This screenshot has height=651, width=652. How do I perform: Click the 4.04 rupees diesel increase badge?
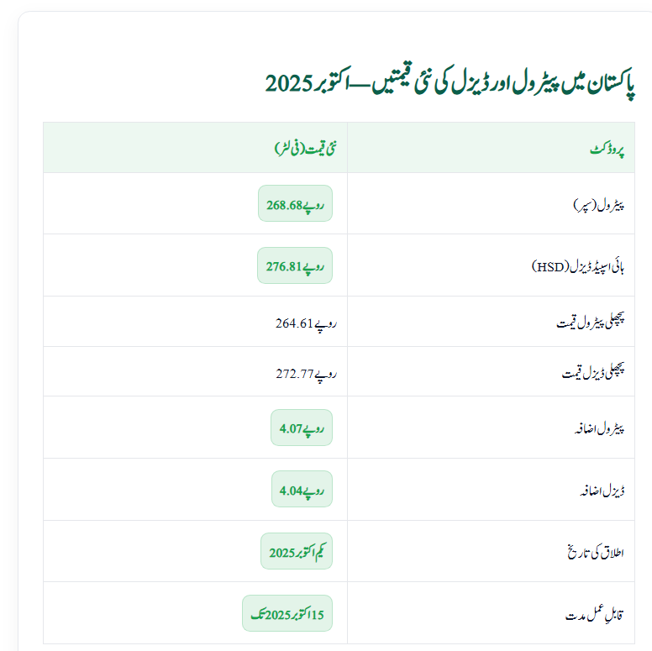pyautogui.click(x=302, y=489)
